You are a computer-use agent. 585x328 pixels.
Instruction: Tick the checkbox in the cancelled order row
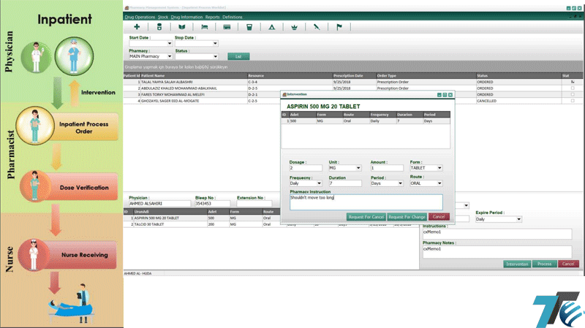click(x=573, y=101)
